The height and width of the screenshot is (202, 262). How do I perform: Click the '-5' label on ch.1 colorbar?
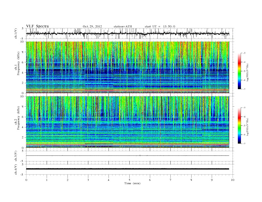[244, 71]
